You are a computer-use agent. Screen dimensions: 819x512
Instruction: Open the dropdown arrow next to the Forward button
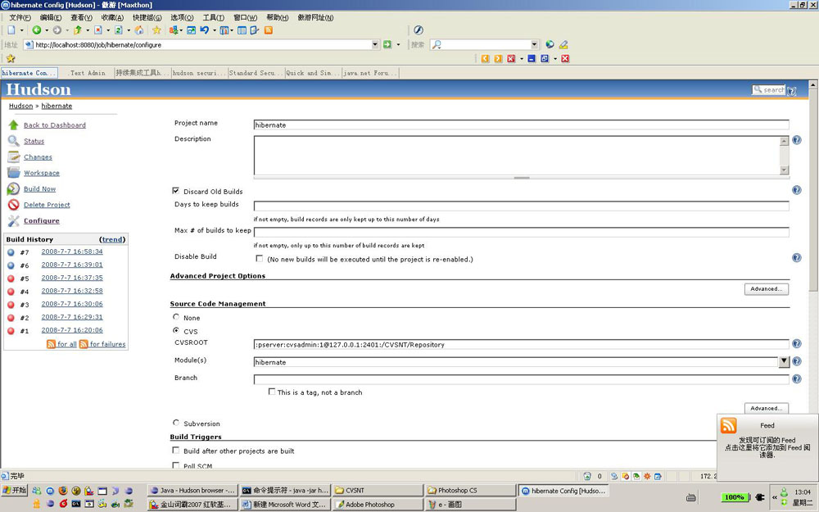(67, 30)
